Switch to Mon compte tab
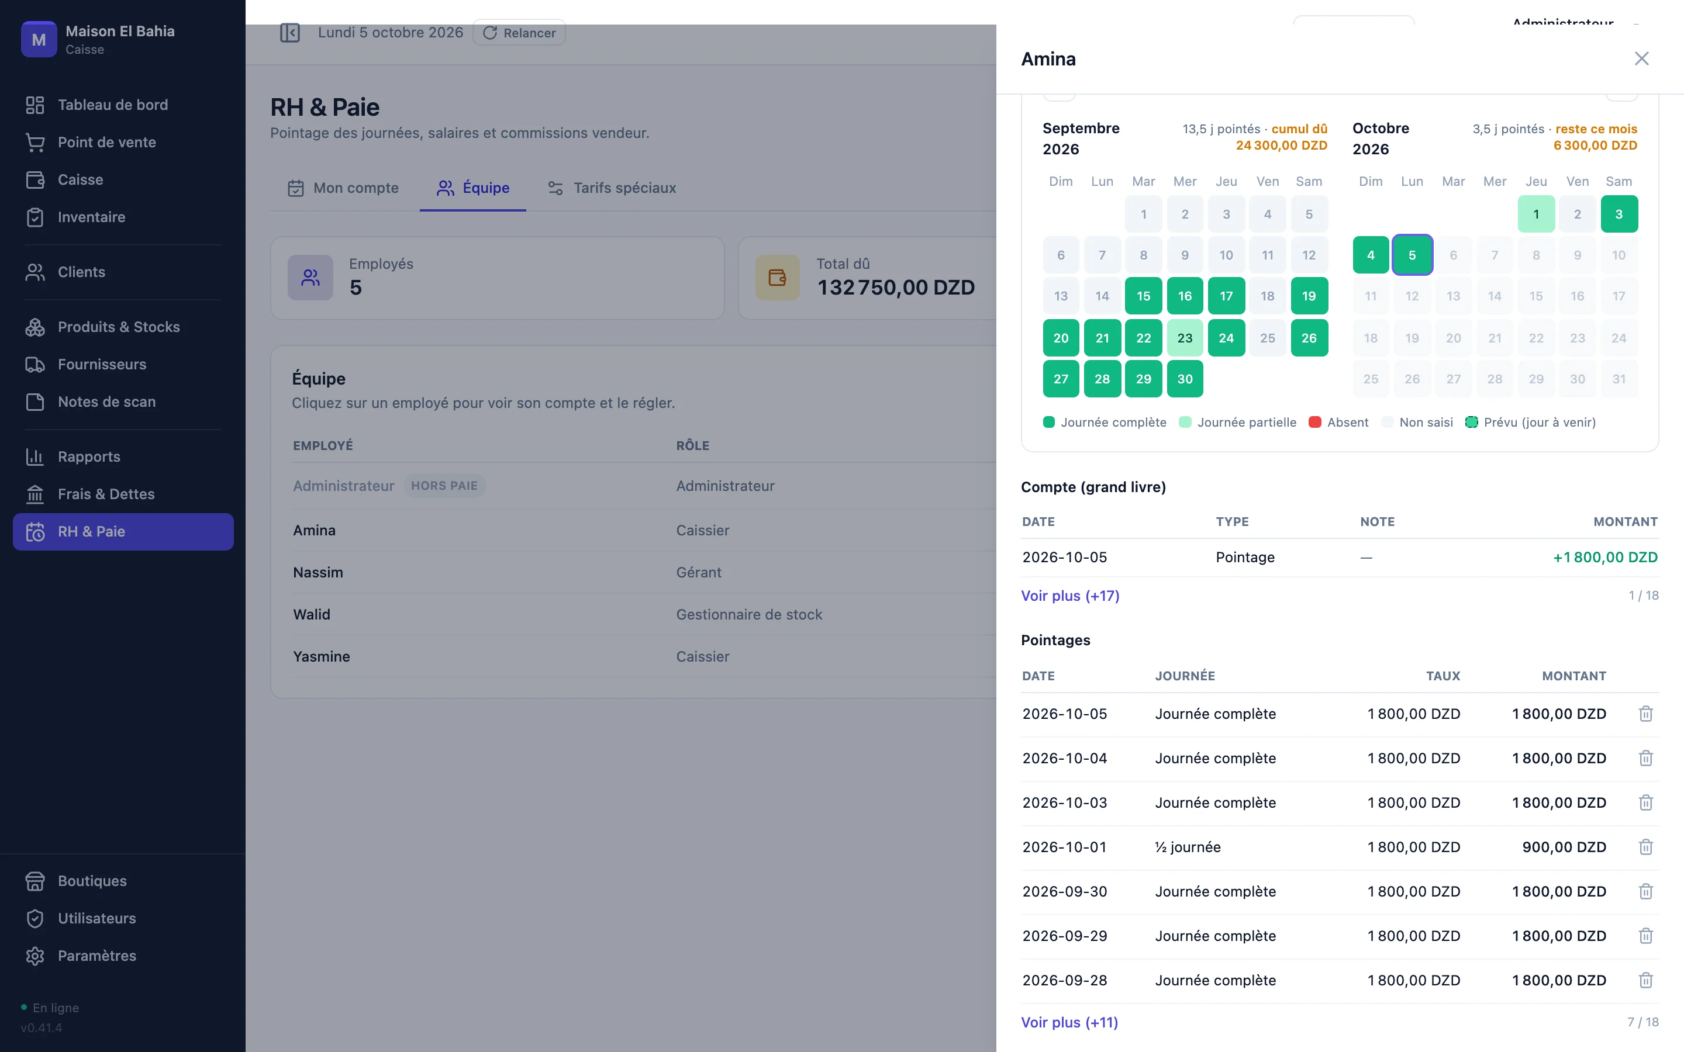Image resolution: width=1684 pixels, height=1052 pixels. click(343, 189)
